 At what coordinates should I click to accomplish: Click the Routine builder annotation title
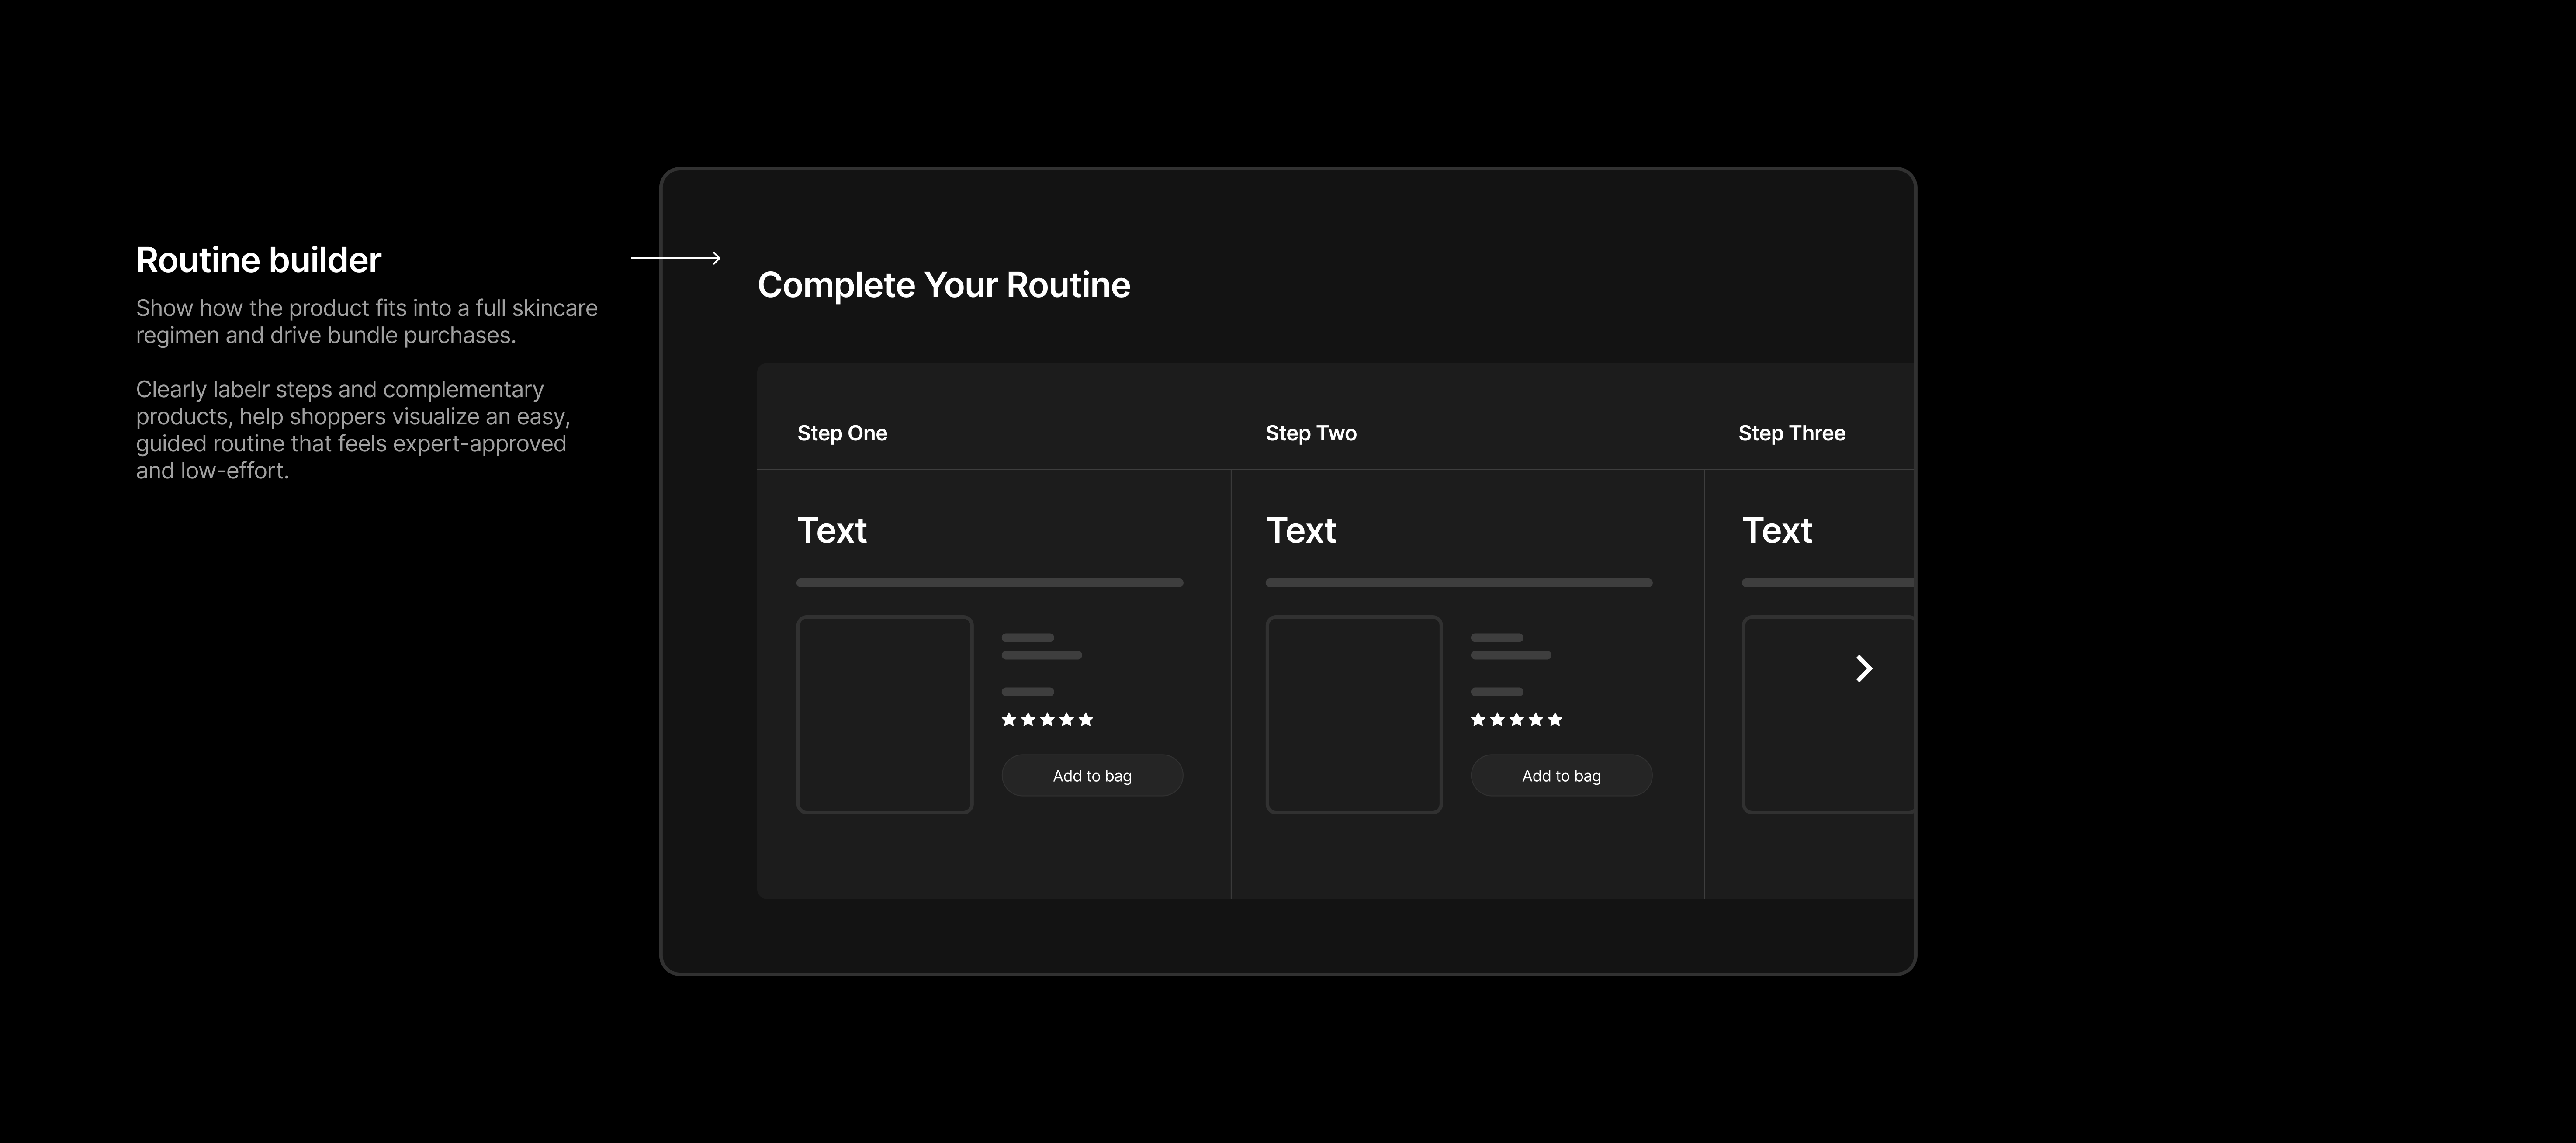258,260
